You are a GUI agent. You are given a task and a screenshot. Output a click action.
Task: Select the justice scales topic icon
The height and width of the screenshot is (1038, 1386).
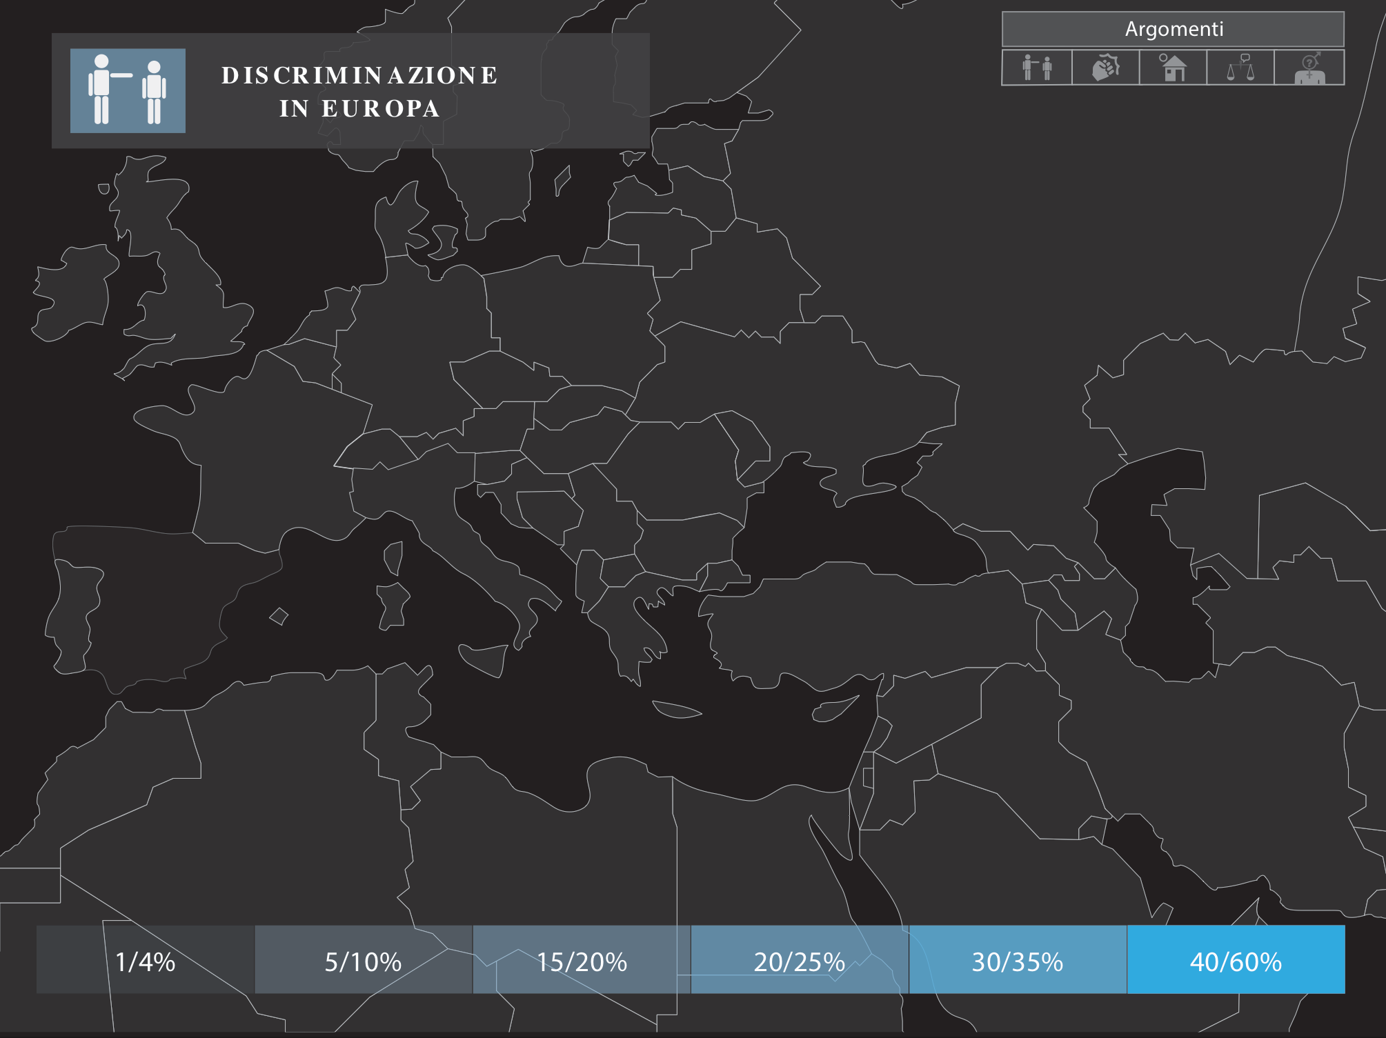[x=1240, y=68]
